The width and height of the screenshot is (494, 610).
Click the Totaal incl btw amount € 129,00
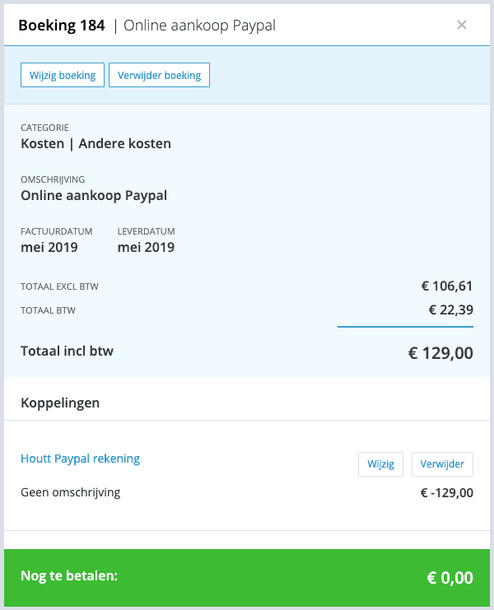click(x=440, y=353)
